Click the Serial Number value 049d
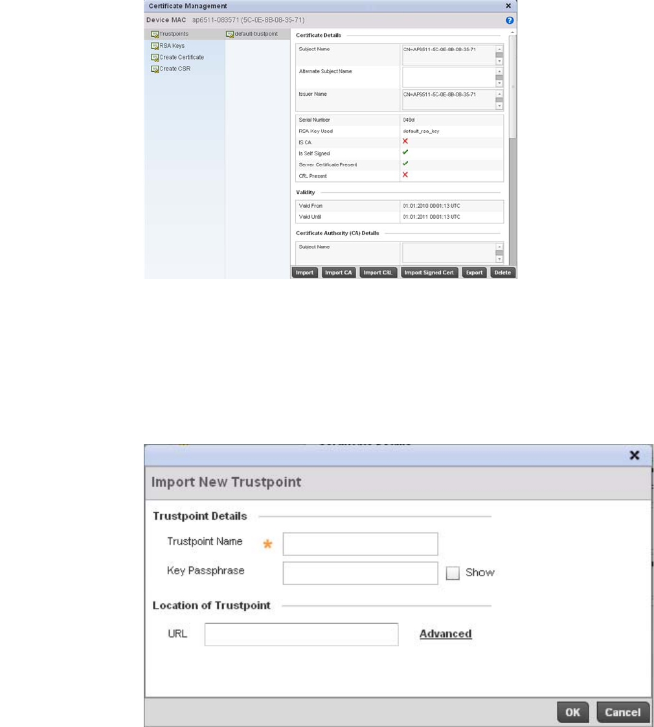 [409, 120]
